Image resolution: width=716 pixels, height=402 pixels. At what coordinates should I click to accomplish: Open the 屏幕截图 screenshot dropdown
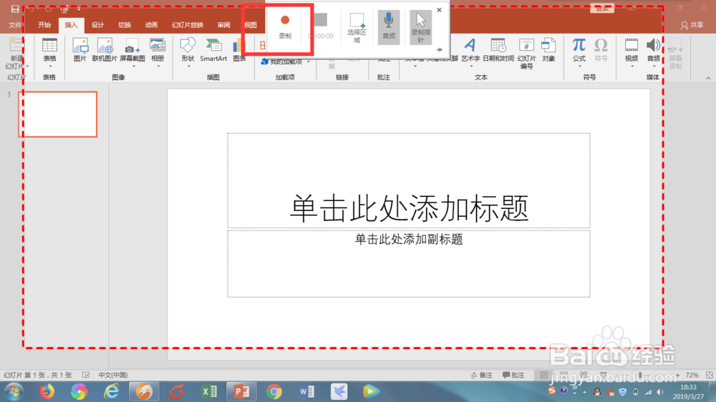click(132, 53)
